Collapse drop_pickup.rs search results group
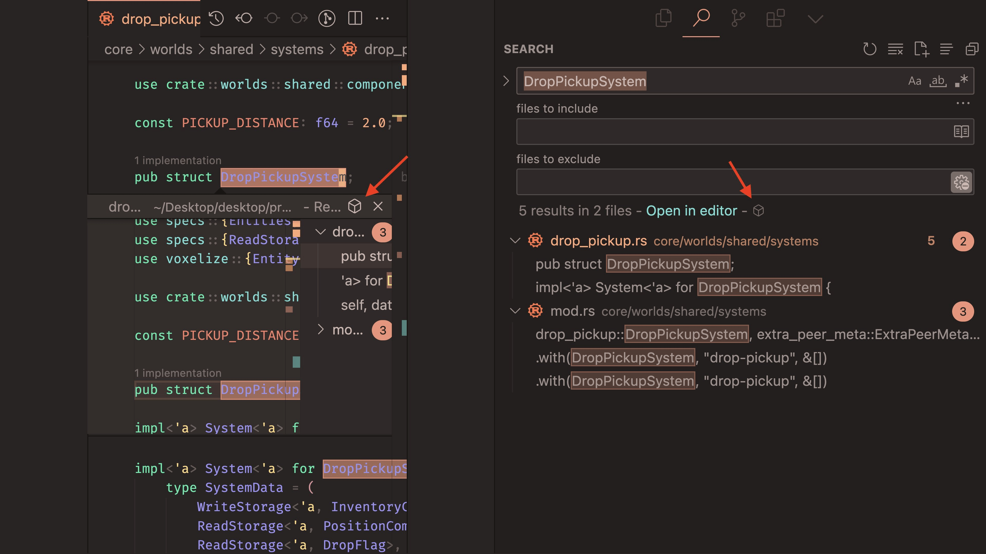The width and height of the screenshot is (986, 554). [515, 241]
